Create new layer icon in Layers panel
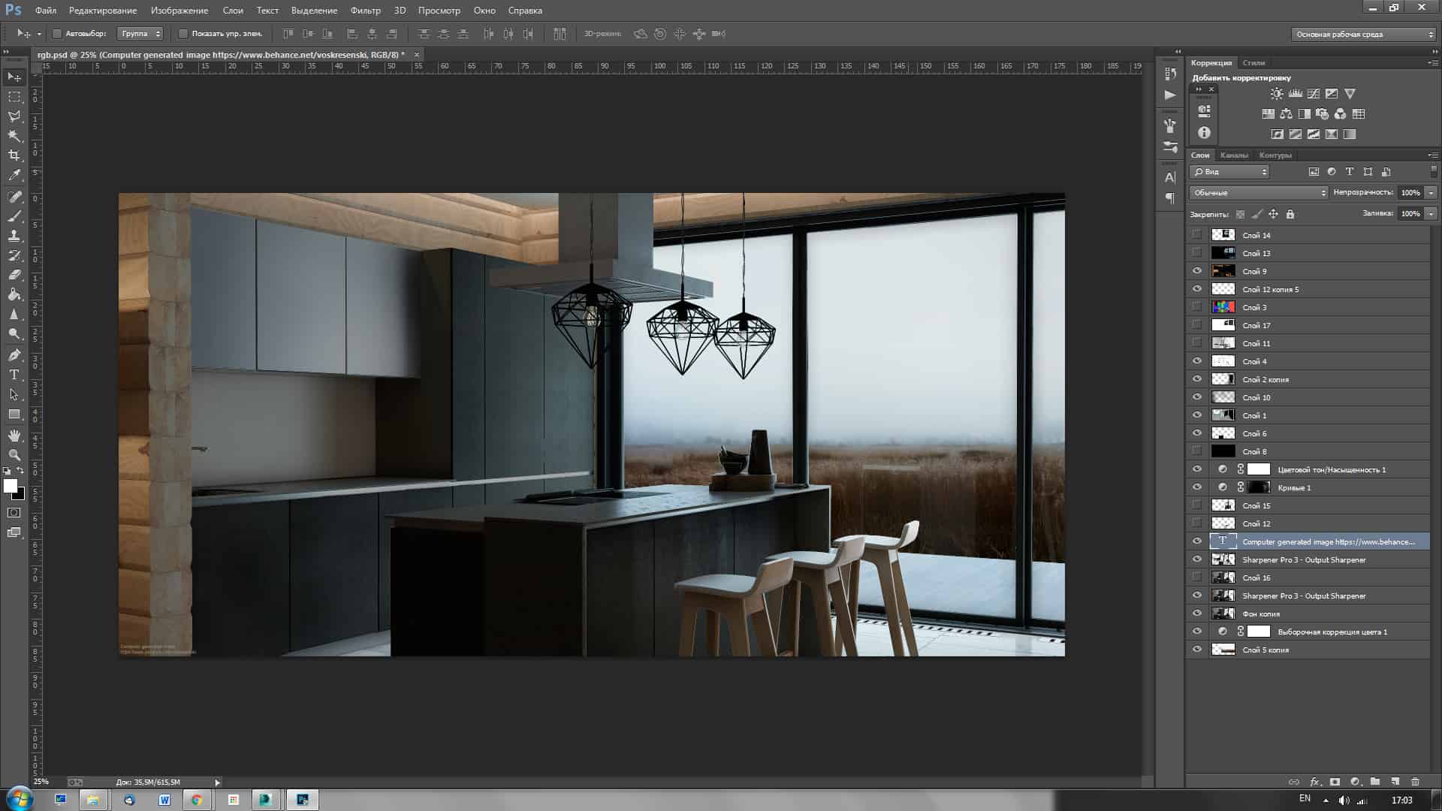The image size is (1442, 811). coord(1395,782)
